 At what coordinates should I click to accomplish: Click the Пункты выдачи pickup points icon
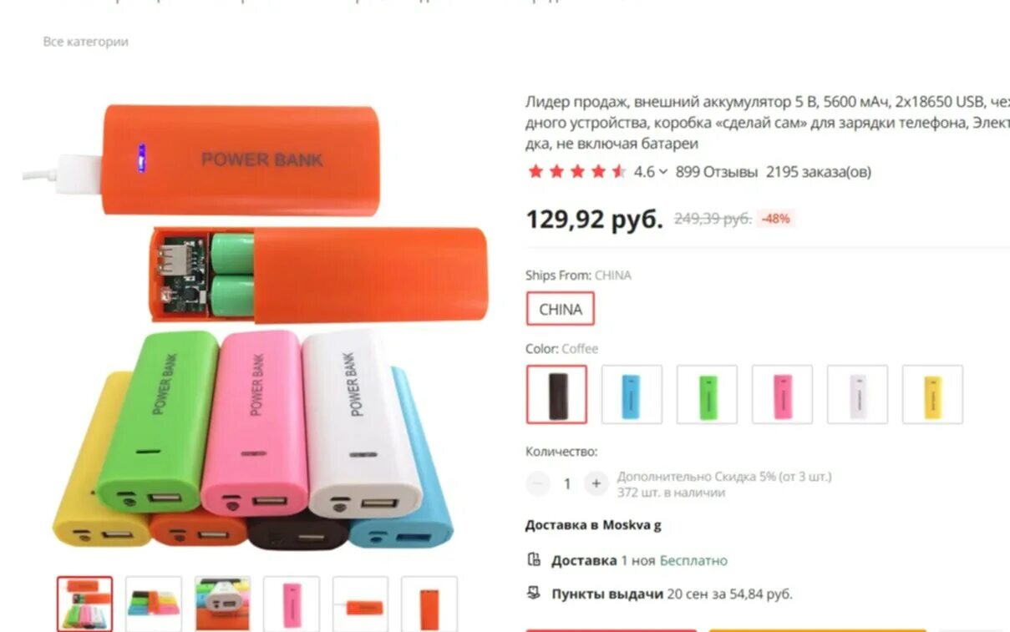point(534,594)
